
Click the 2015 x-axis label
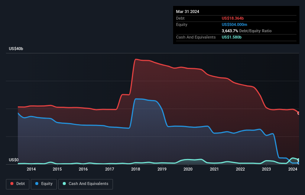(x=57, y=169)
